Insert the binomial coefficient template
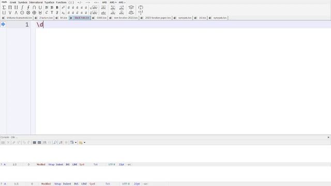 141,8
